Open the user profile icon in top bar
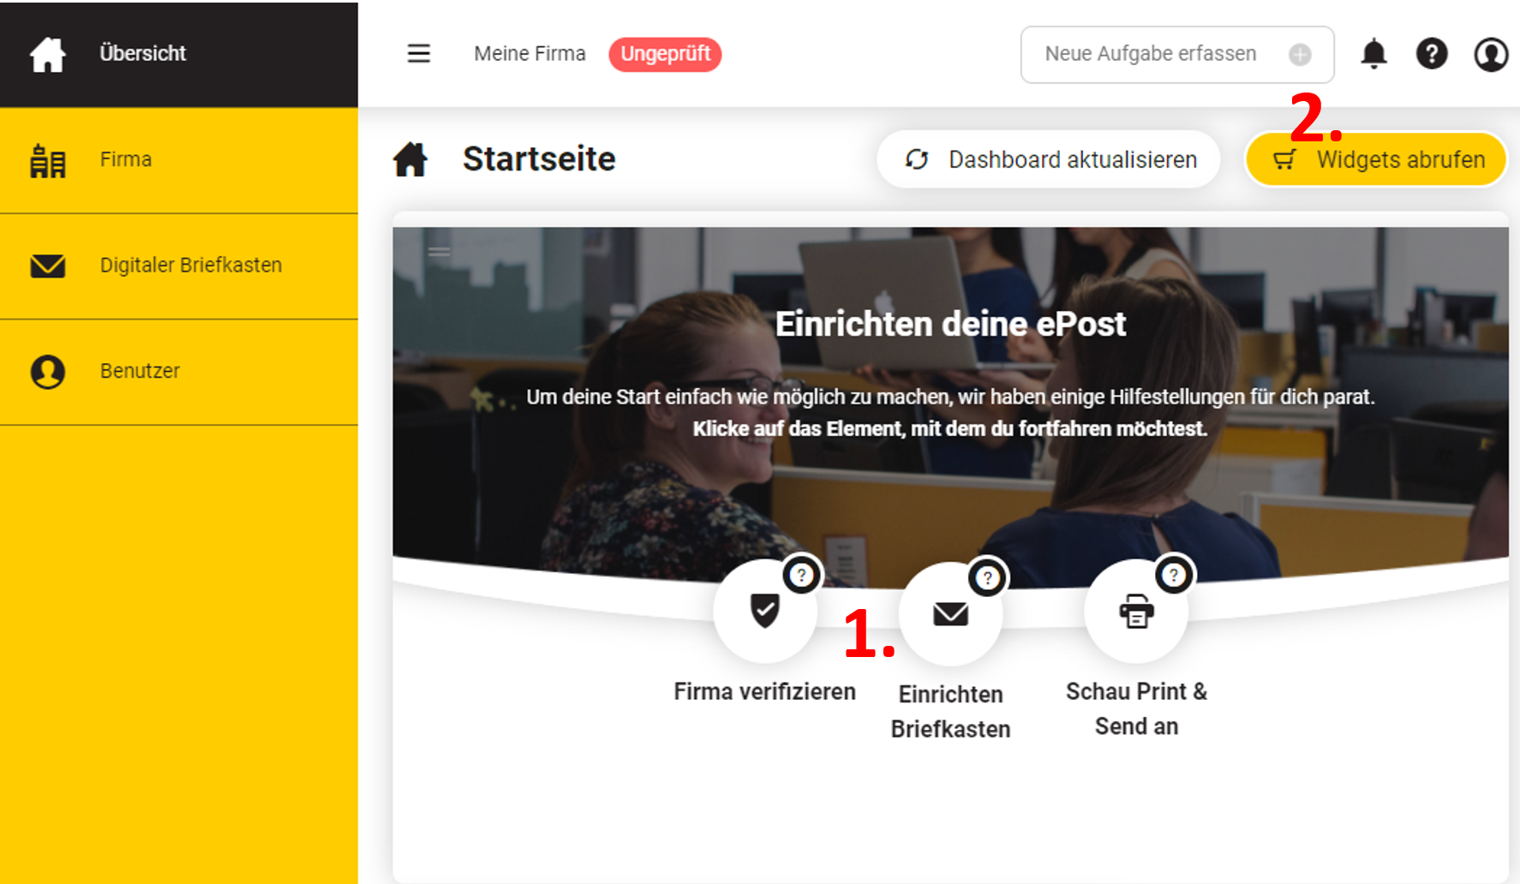Image resolution: width=1520 pixels, height=884 pixels. (1491, 54)
